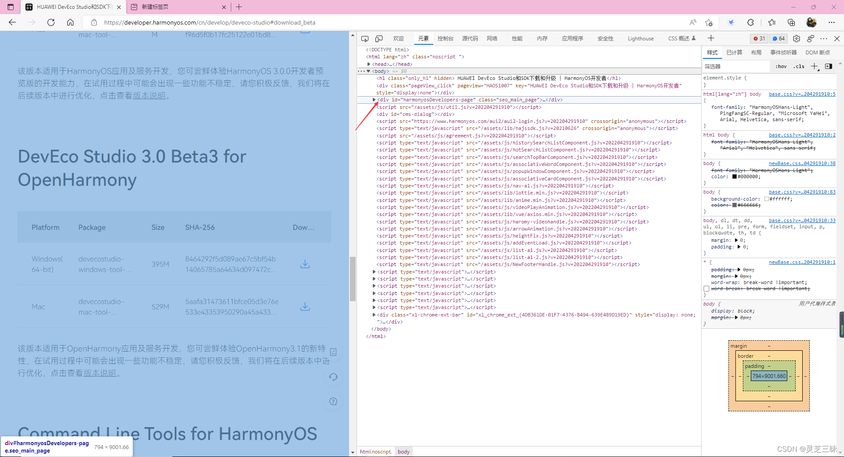
Task: Open the newBase.css :1 source link
Action: coord(802,262)
